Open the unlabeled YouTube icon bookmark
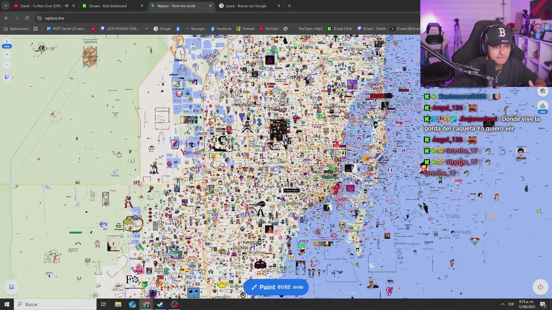This screenshot has height=310, width=552. pos(93,29)
